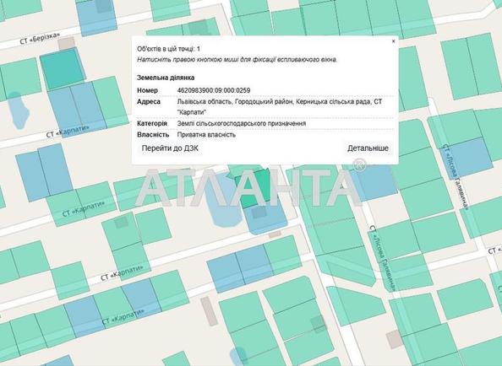Click the category value 'Землі сільськогосподарського призначення'
The image size is (502, 366).
tap(242, 123)
